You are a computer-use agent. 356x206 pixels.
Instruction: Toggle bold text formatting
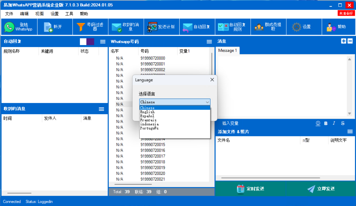click(326, 123)
